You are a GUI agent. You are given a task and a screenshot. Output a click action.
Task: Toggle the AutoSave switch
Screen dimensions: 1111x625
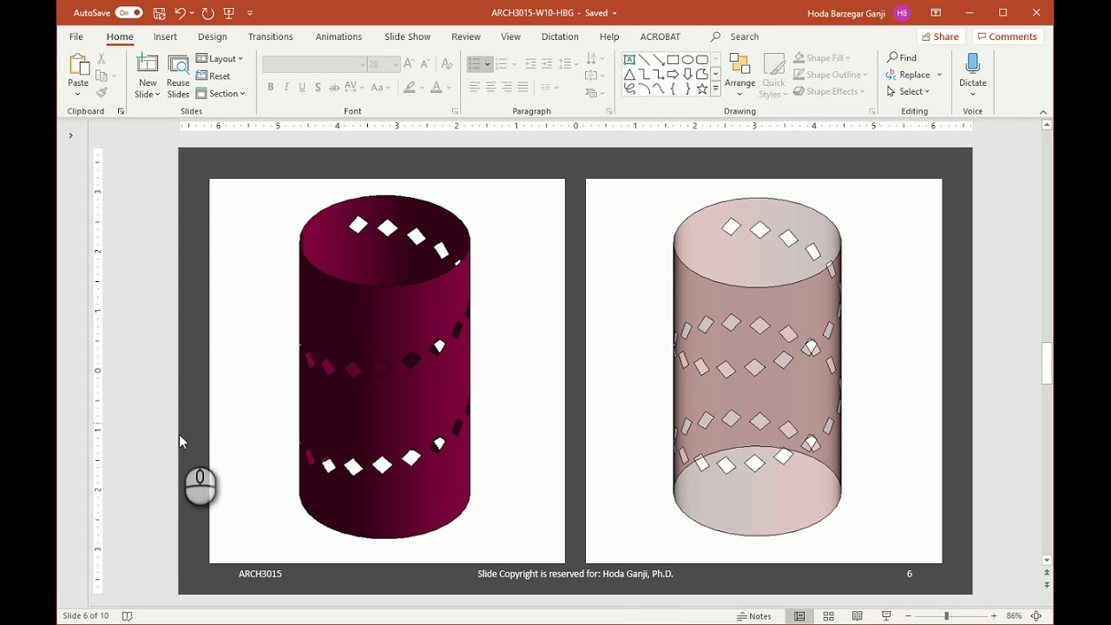pyautogui.click(x=128, y=13)
